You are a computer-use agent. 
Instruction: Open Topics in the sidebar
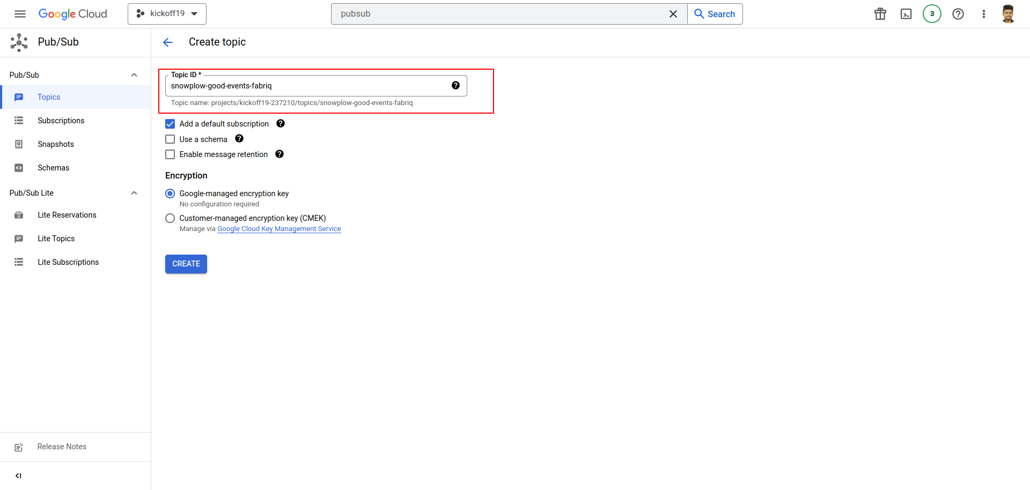[76, 97]
